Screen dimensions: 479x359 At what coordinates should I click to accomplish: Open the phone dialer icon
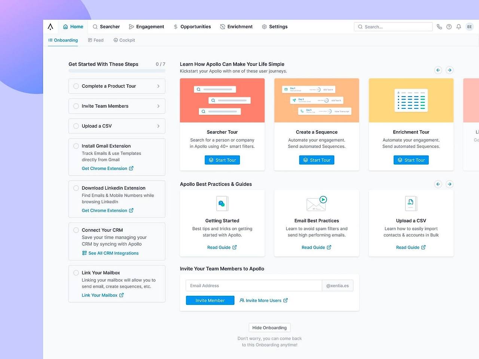click(439, 27)
